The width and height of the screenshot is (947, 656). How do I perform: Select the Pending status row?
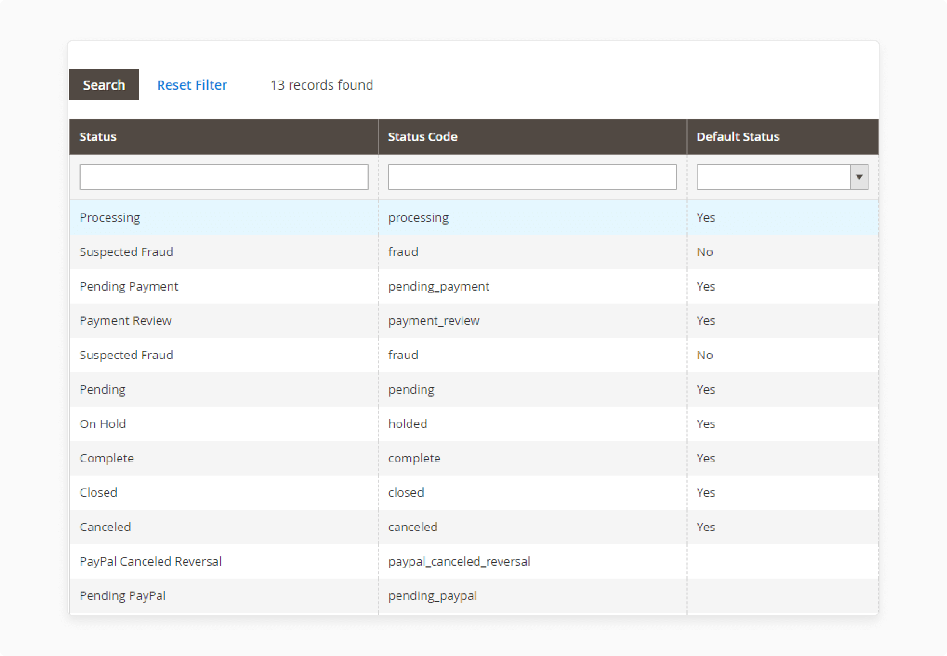tap(474, 390)
